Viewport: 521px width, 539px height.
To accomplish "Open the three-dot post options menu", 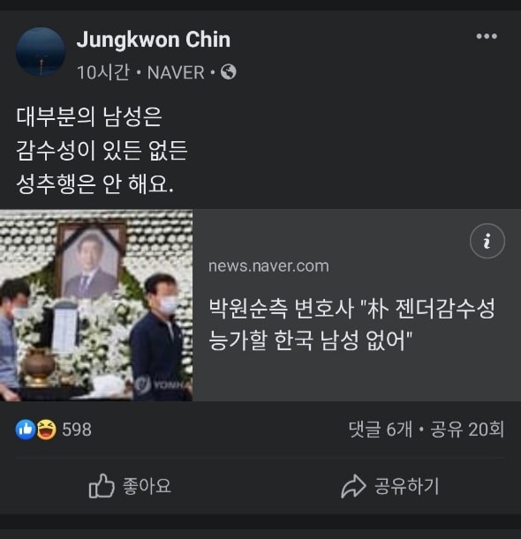I will click(487, 36).
